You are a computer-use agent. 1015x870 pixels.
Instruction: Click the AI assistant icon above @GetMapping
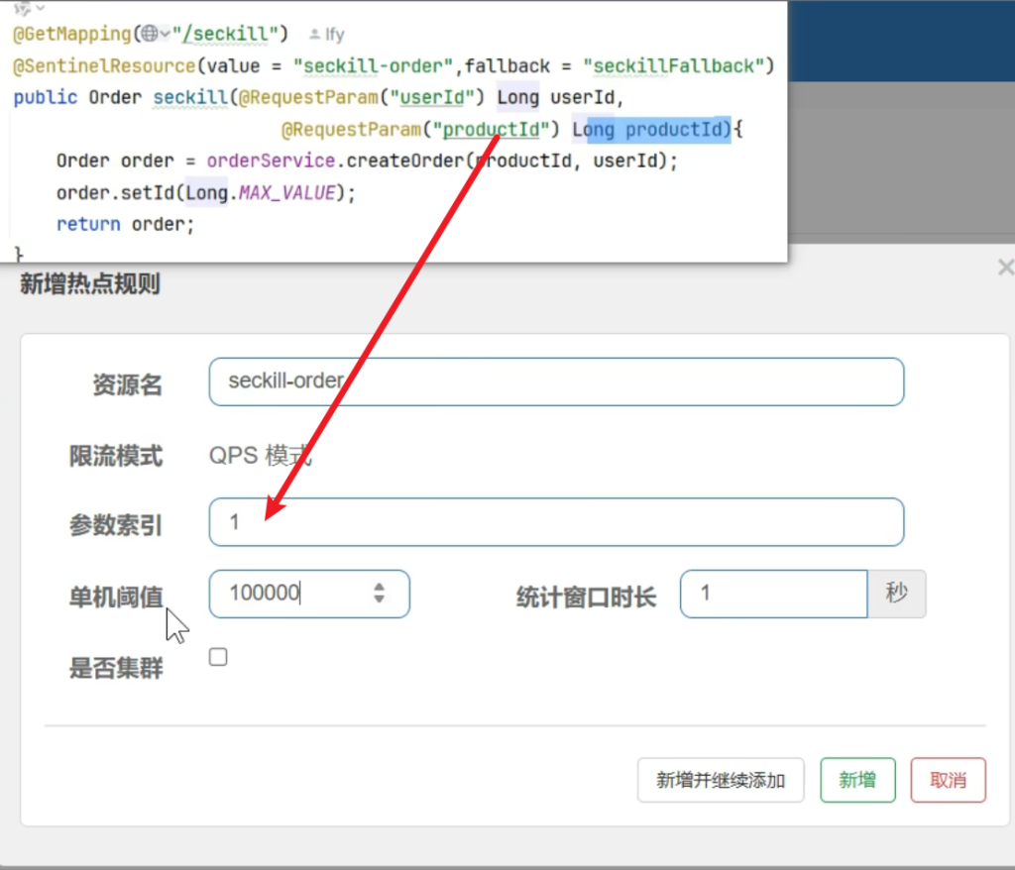(x=22, y=8)
